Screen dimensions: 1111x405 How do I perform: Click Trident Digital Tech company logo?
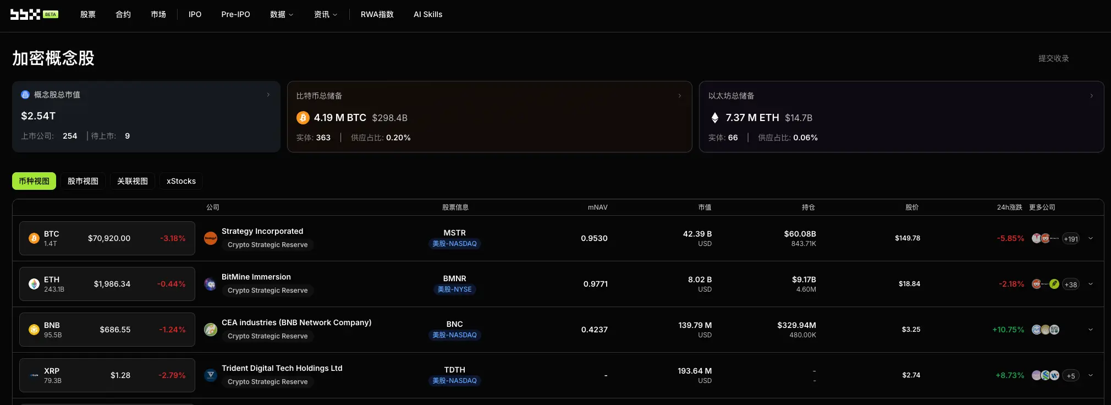point(211,375)
